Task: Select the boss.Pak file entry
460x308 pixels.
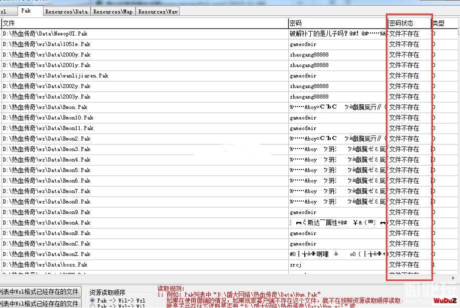Action: (x=45, y=265)
